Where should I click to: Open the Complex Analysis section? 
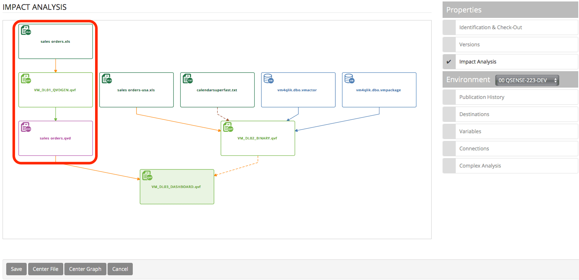pos(480,166)
